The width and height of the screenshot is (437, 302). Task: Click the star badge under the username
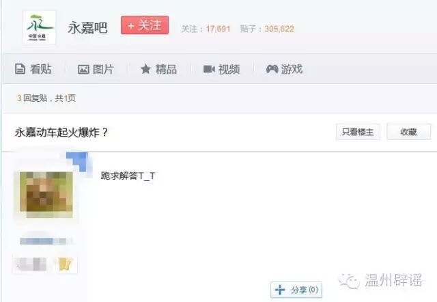(66, 264)
